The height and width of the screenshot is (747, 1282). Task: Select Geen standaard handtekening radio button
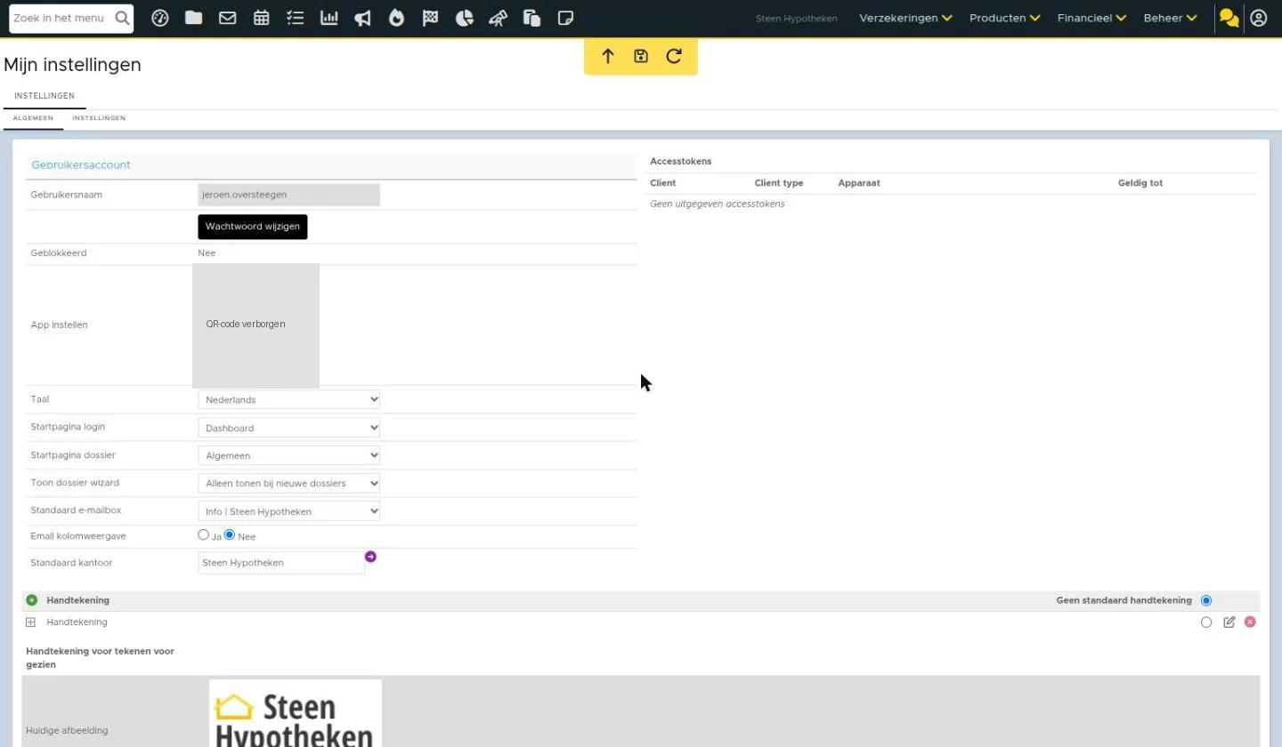[1206, 600]
